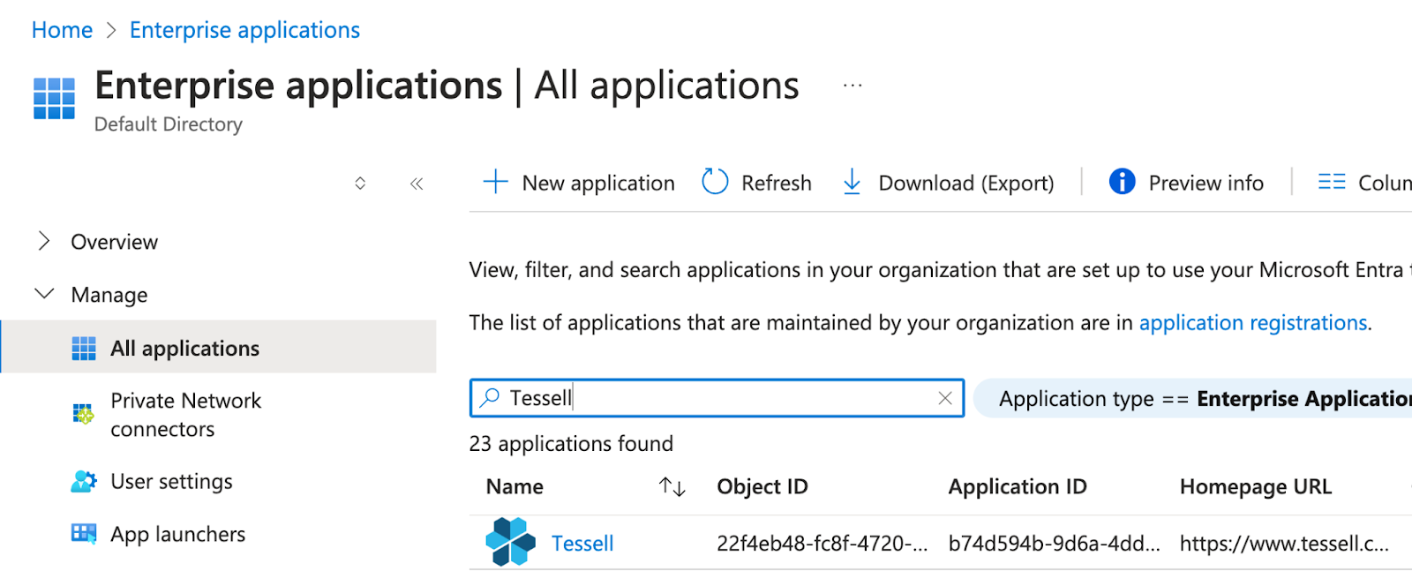Sort the list by Name column arrows

click(x=672, y=486)
